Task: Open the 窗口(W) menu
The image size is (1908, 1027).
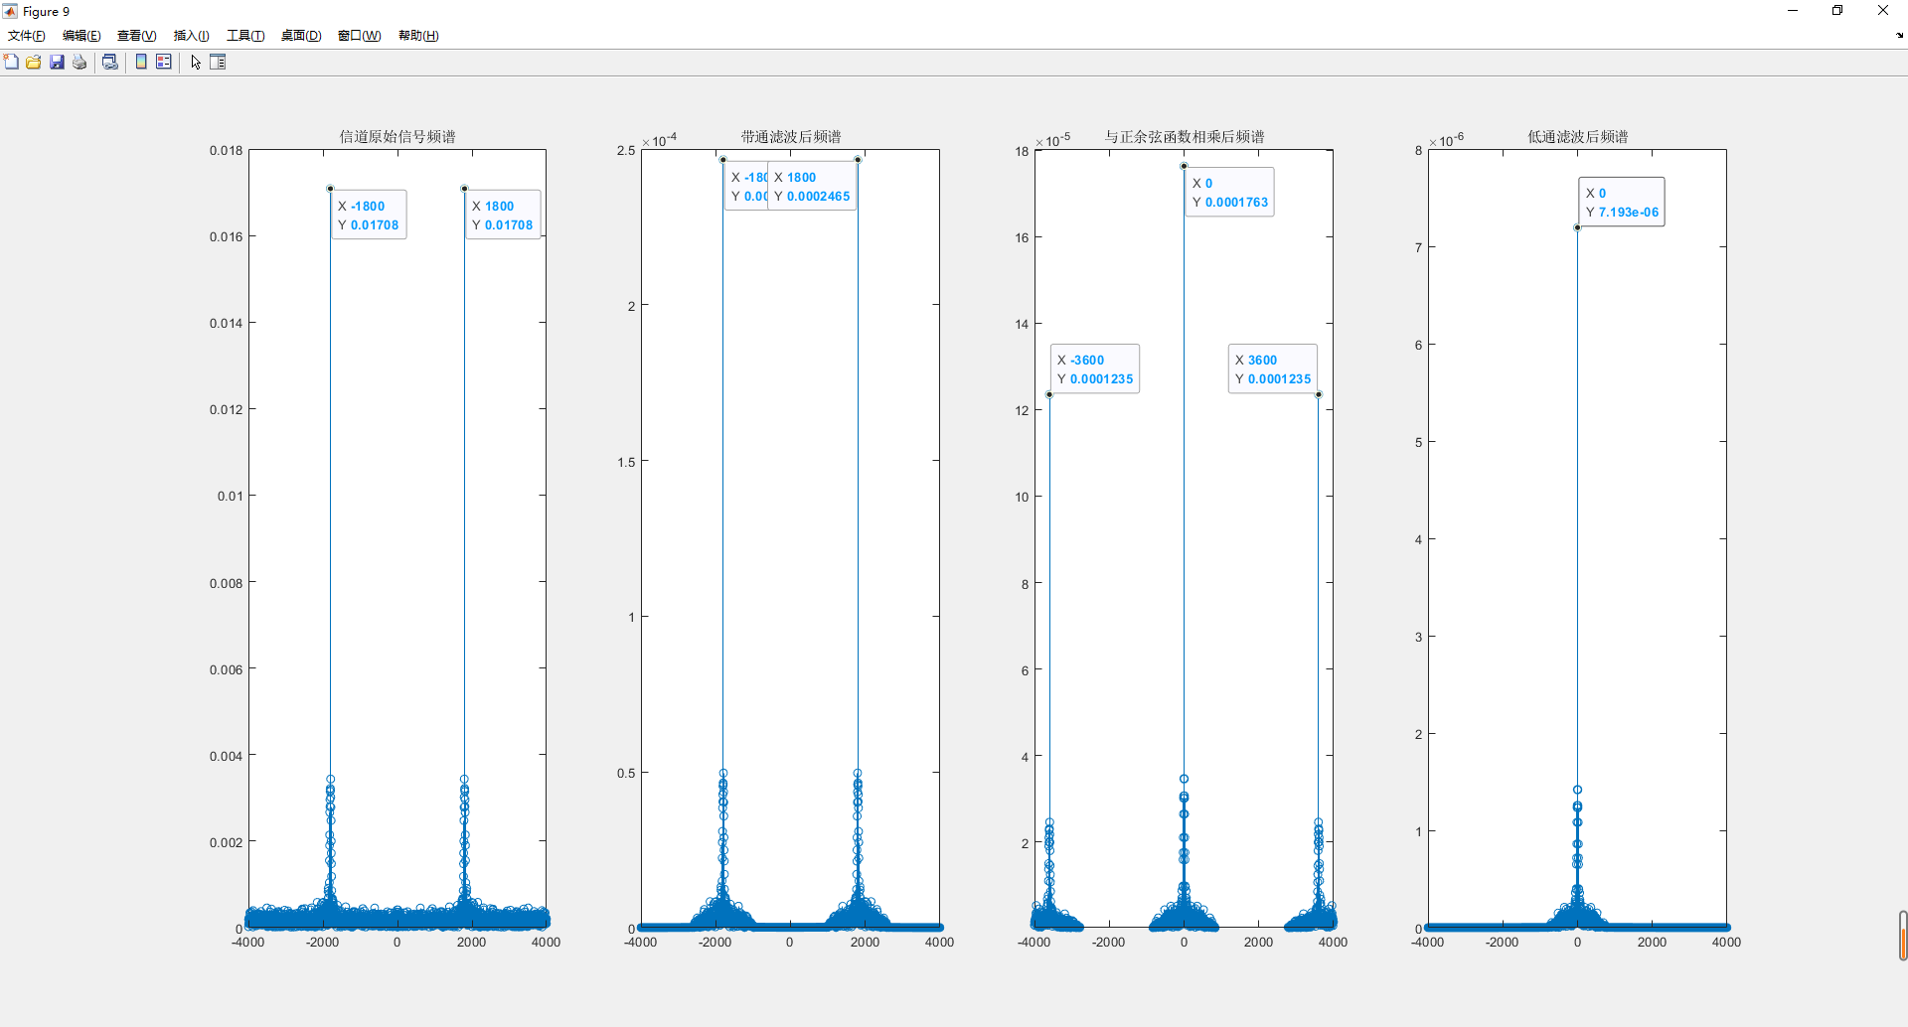Action: pyautogui.click(x=359, y=36)
